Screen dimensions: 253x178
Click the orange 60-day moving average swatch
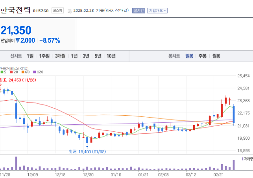23,72
